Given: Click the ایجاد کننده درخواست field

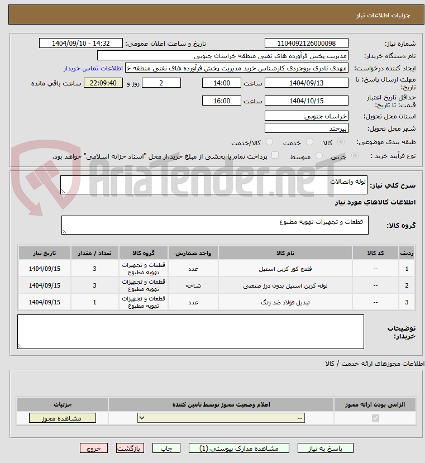Looking at the screenshot, I should [x=237, y=68].
